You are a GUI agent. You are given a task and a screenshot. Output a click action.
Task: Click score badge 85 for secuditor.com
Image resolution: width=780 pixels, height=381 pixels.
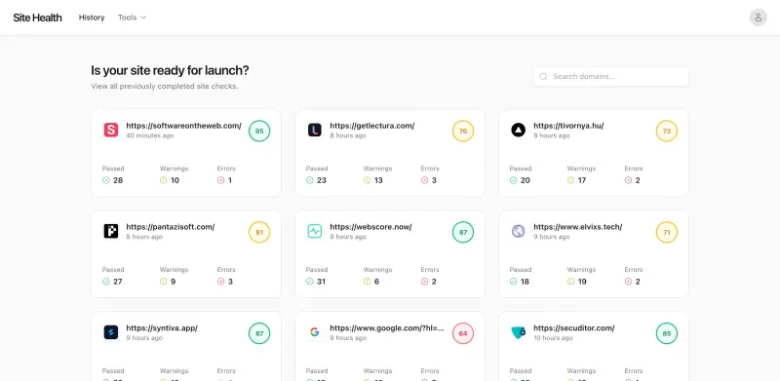click(667, 333)
